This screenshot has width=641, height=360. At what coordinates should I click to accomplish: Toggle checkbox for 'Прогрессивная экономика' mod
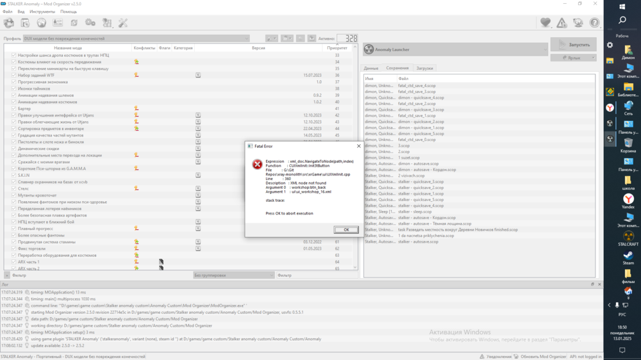click(14, 82)
